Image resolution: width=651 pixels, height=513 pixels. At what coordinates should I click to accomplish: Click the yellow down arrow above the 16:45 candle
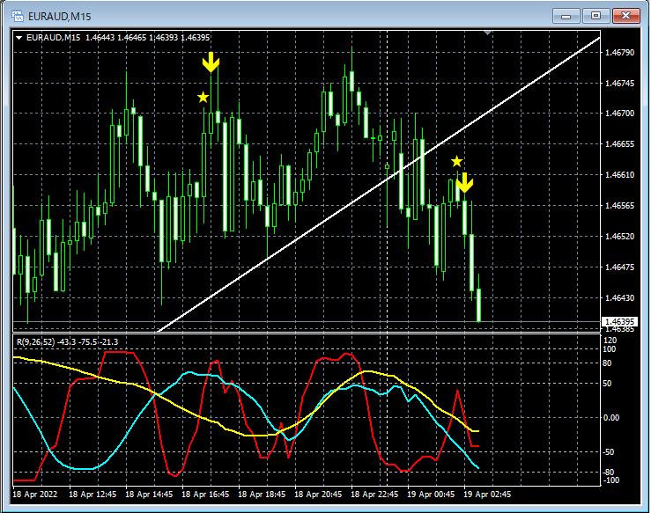pyautogui.click(x=211, y=62)
